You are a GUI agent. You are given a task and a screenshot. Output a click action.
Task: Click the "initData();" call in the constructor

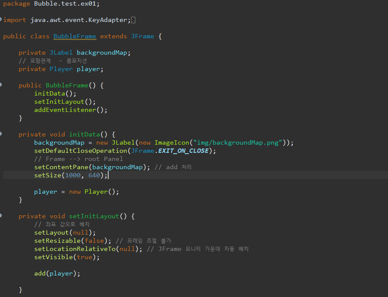pyautogui.click(x=55, y=94)
